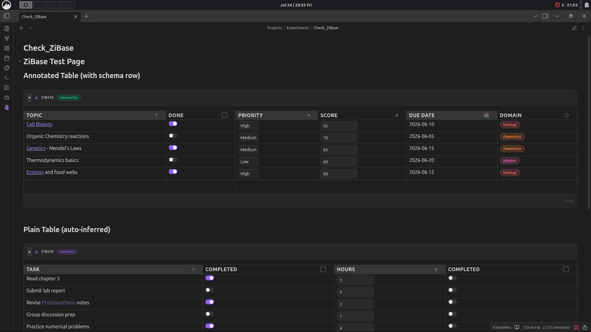This screenshot has width=591, height=332.
Task: Edit the score field showing 92
Action: [339, 126]
